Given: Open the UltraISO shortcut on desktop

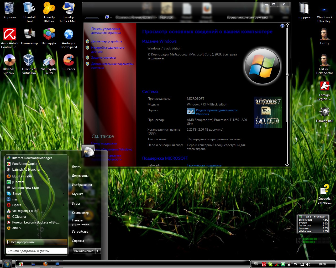Looking at the screenshot, I should point(10,64).
